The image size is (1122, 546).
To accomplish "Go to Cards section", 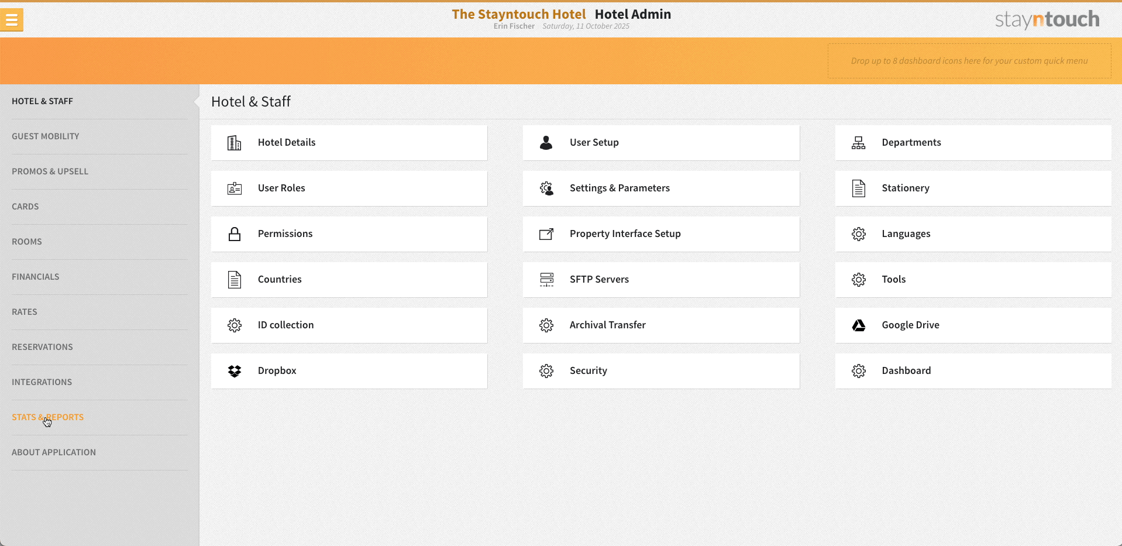I will 25,207.
